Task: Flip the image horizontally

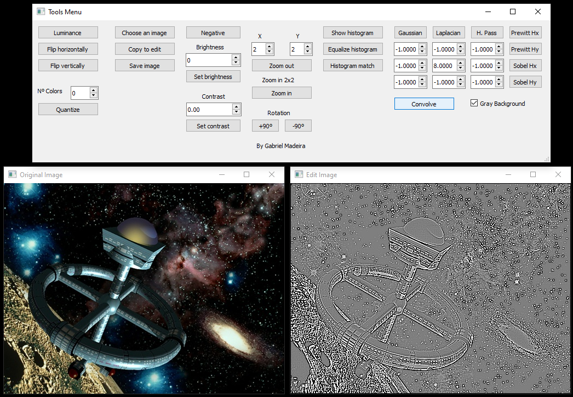Action: (x=68, y=49)
